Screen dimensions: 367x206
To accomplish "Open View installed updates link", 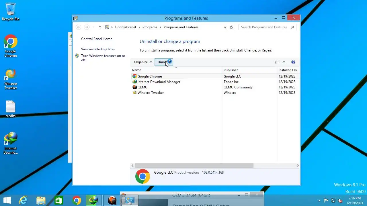I will click(x=98, y=49).
